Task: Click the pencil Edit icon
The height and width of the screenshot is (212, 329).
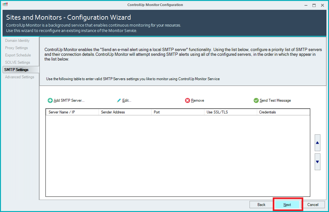Action: [x=119, y=100]
